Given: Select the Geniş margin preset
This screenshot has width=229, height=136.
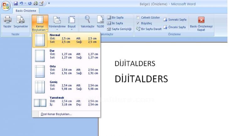Looking at the screenshot, I should 66,87.
